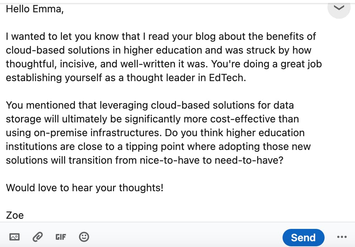Click on the words "thought leader"

161,78
